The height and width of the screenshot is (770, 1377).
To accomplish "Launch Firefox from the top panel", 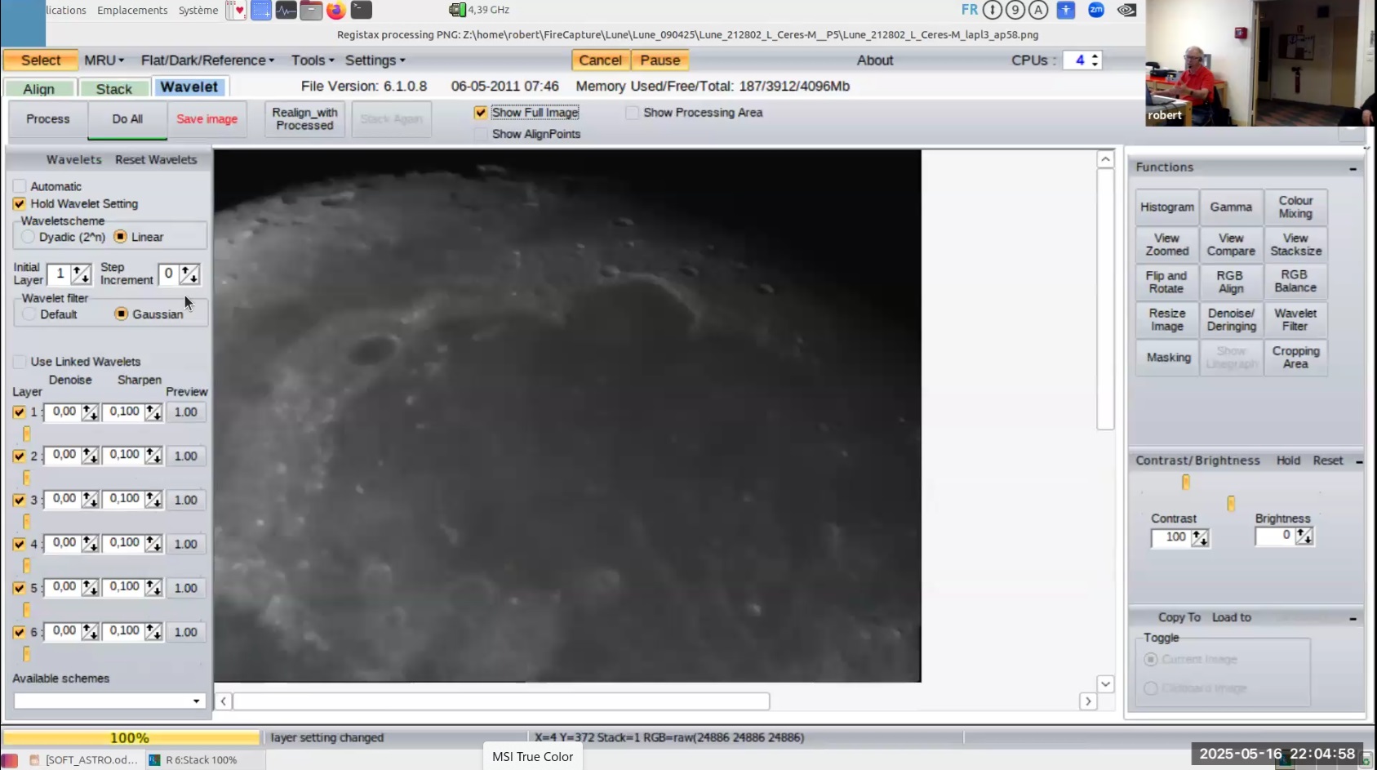I will tap(335, 11).
